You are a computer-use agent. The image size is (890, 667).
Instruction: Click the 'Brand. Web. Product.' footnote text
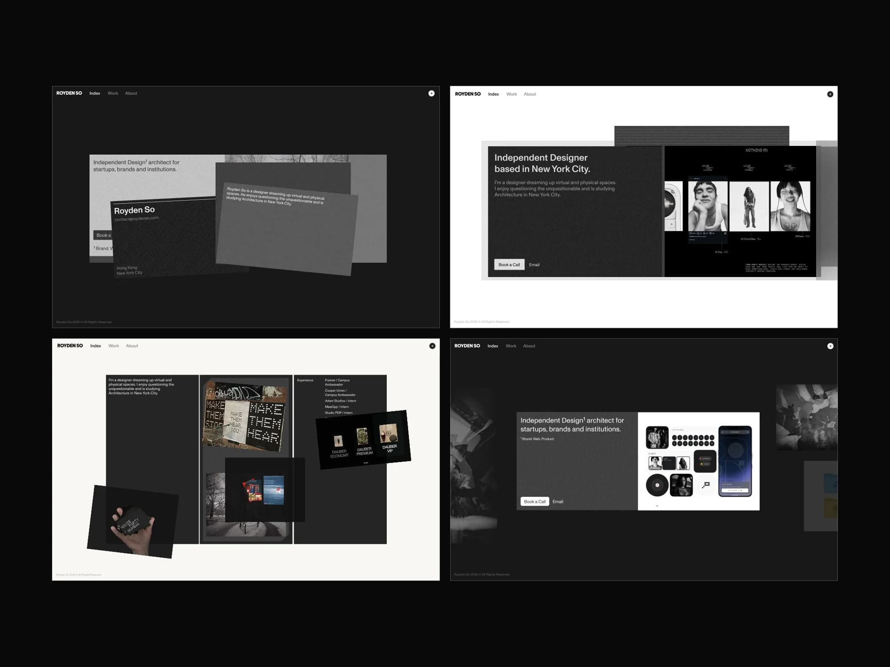click(538, 439)
